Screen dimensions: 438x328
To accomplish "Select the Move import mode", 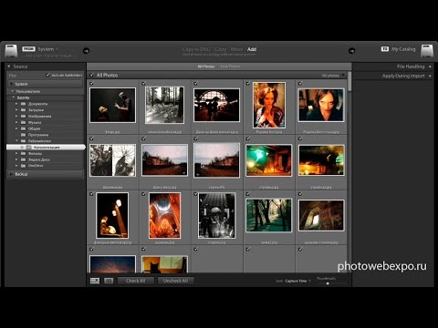I will pyautogui.click(x=236, y=49).
